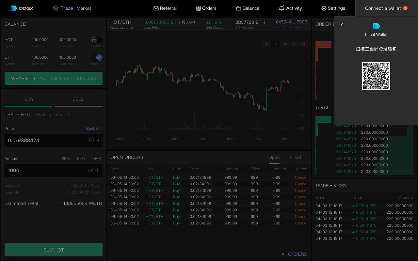Viewport: 418px width, 261px height.
Task: Click the 24h volume 2837720 ETH
Action: point(250,22)
